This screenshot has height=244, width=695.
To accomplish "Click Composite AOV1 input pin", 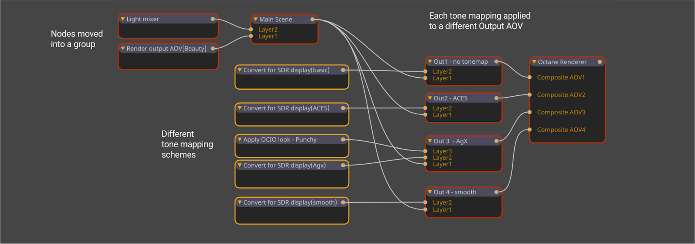I will click(x=530, y=77).
